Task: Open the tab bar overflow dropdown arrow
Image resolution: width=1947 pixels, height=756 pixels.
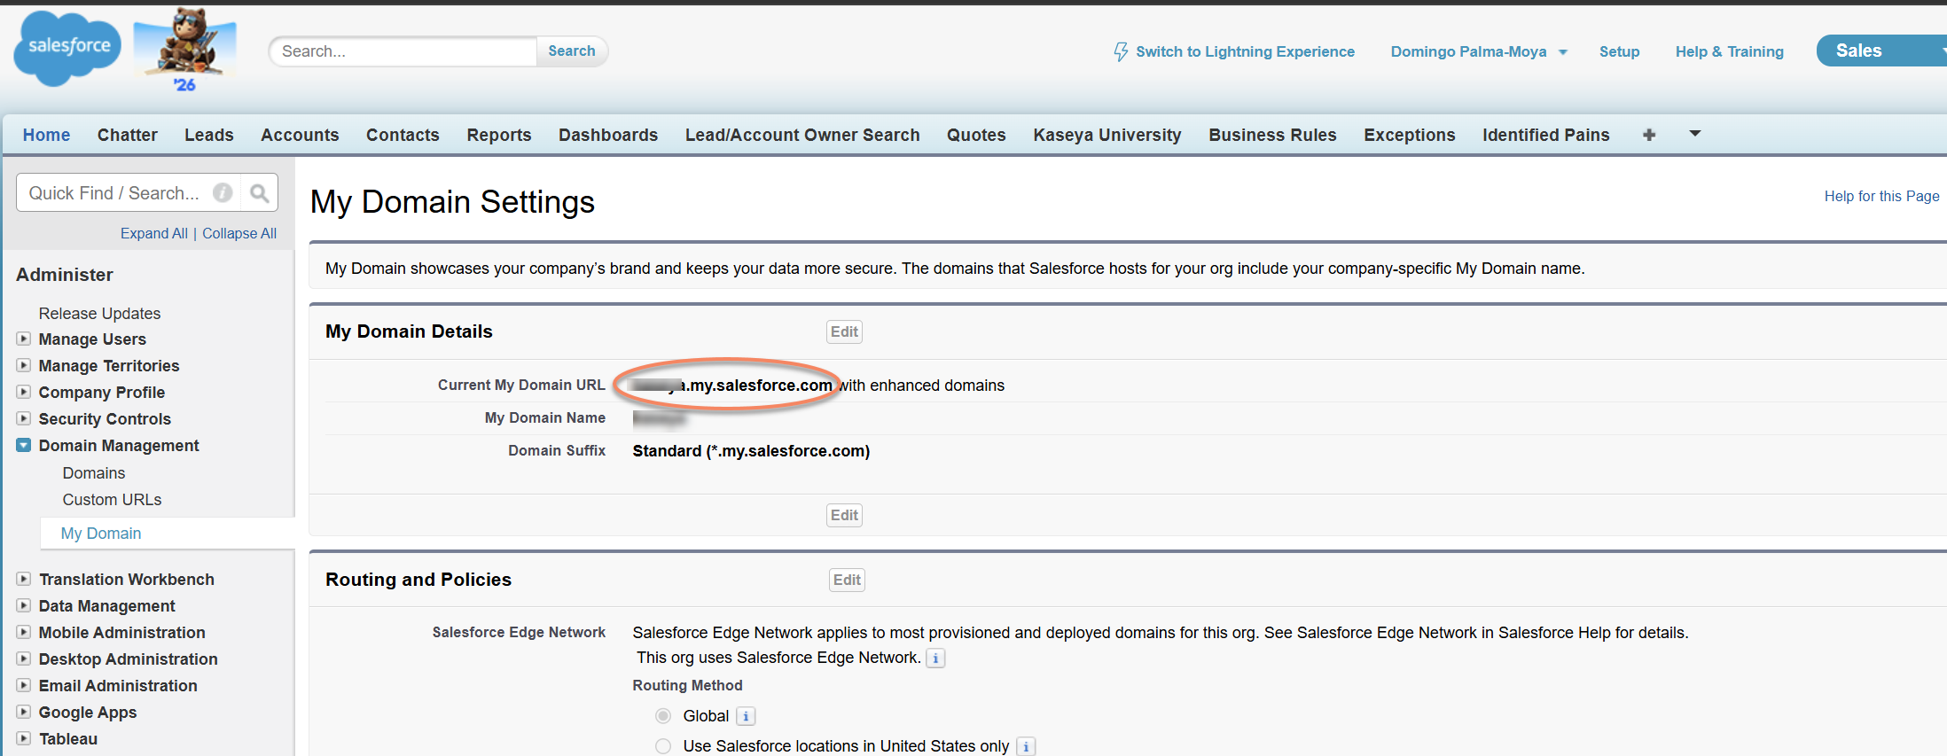Action: click(1695, 134)
